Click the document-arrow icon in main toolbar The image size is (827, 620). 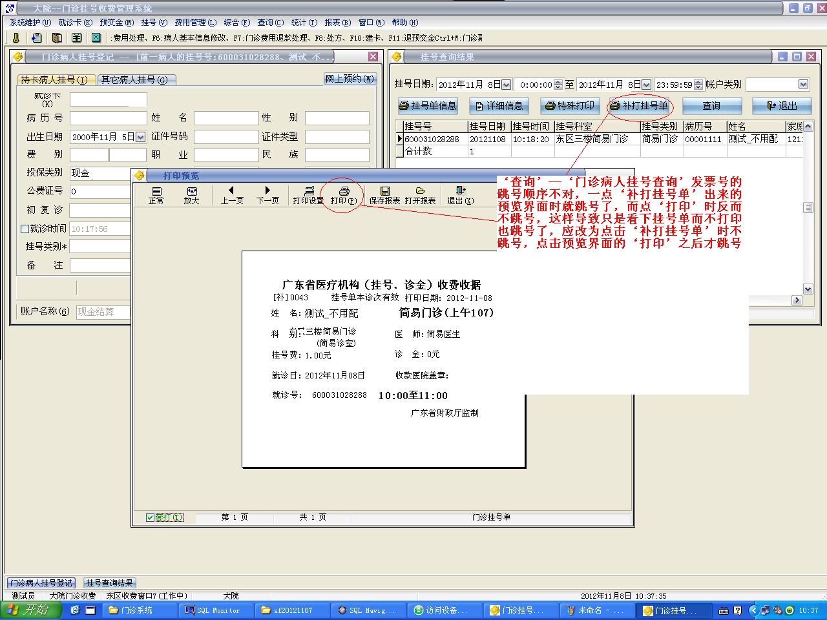[x=37, y=38]
